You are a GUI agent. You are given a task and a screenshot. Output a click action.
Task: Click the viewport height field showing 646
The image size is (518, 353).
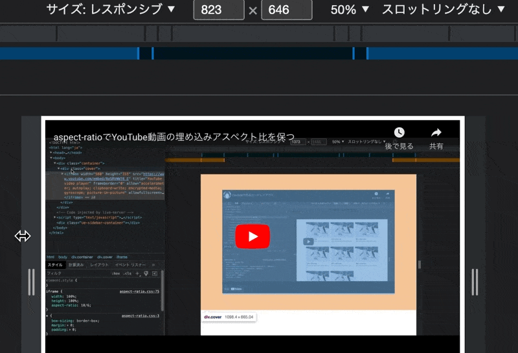[286, 10]
